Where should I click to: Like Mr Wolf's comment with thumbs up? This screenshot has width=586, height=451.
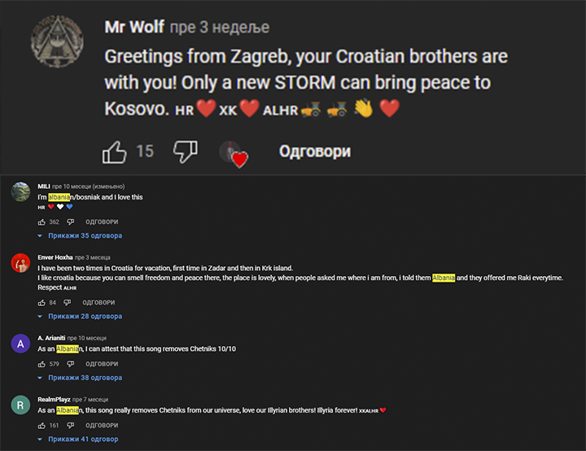click(115, 152)
